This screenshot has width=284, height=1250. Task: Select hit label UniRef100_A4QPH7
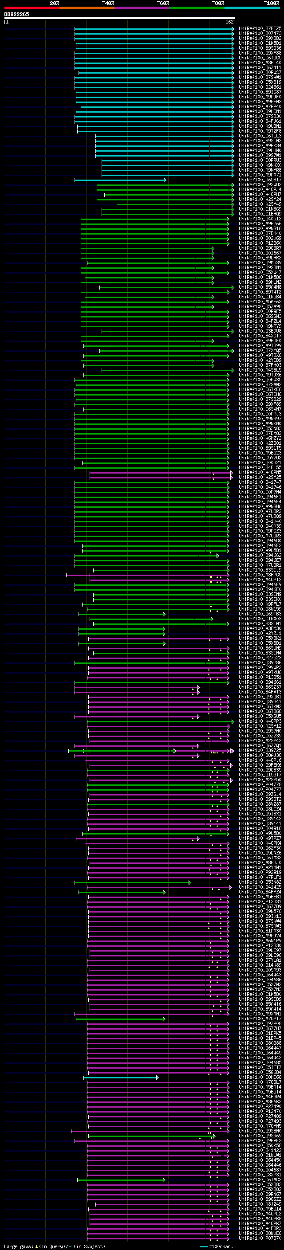(x=260, y=195)
